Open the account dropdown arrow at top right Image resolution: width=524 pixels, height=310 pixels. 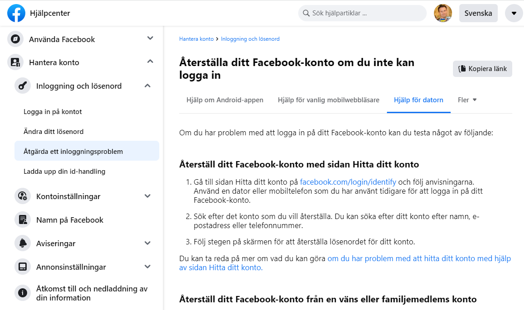coord(514,13)
